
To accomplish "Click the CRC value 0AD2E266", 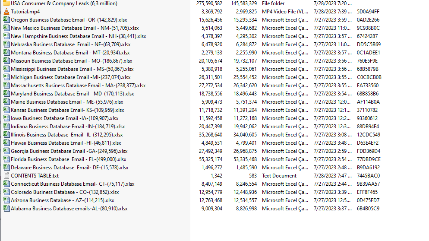I will [x=368, y=20].
